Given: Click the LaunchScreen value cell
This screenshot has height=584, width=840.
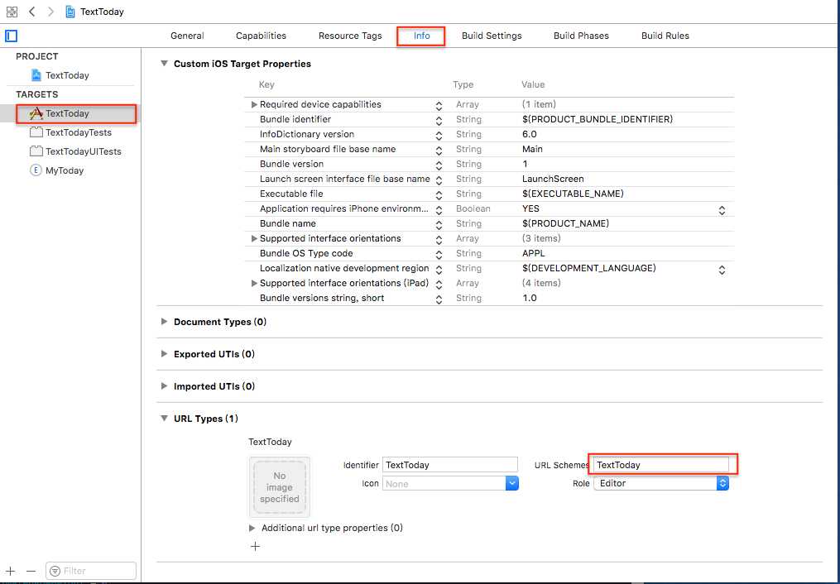Looking at the screenshot, I should [553, 179].
